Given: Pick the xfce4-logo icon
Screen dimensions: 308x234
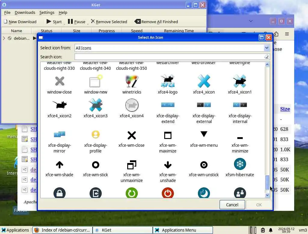Looking at the screenshot, I should click(168, 81).
